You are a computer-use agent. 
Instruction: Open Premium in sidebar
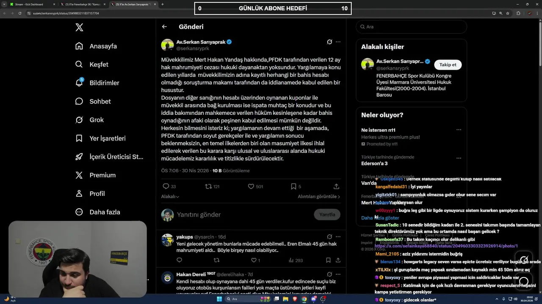(95, 175)
